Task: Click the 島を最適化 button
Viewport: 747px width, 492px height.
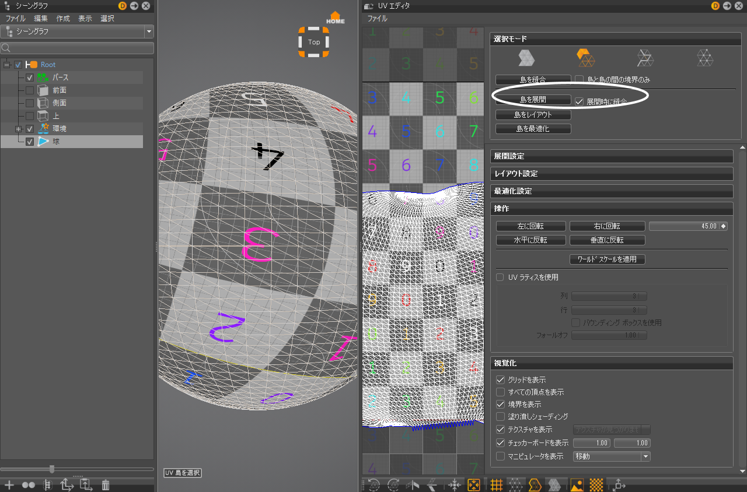Action: pyautogui.click(x=533, y=129)
